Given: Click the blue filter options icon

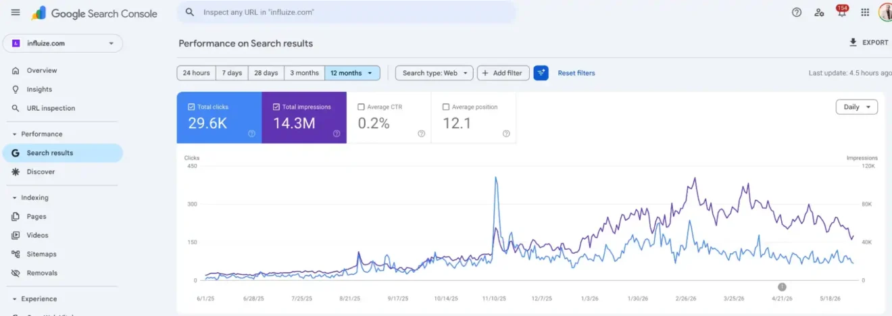Looking at the screenshot, I should (541, 73).
